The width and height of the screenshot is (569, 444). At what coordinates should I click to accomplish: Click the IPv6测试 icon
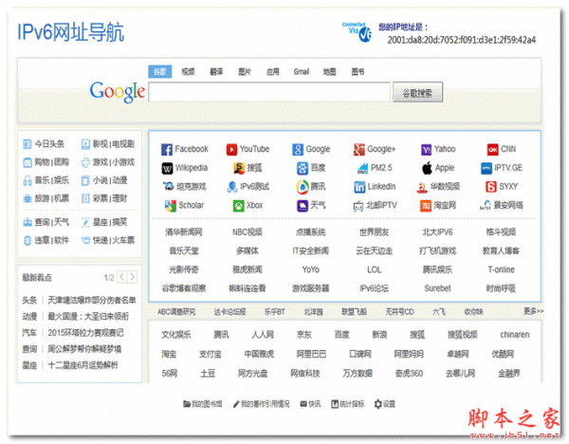pos(232,187)
